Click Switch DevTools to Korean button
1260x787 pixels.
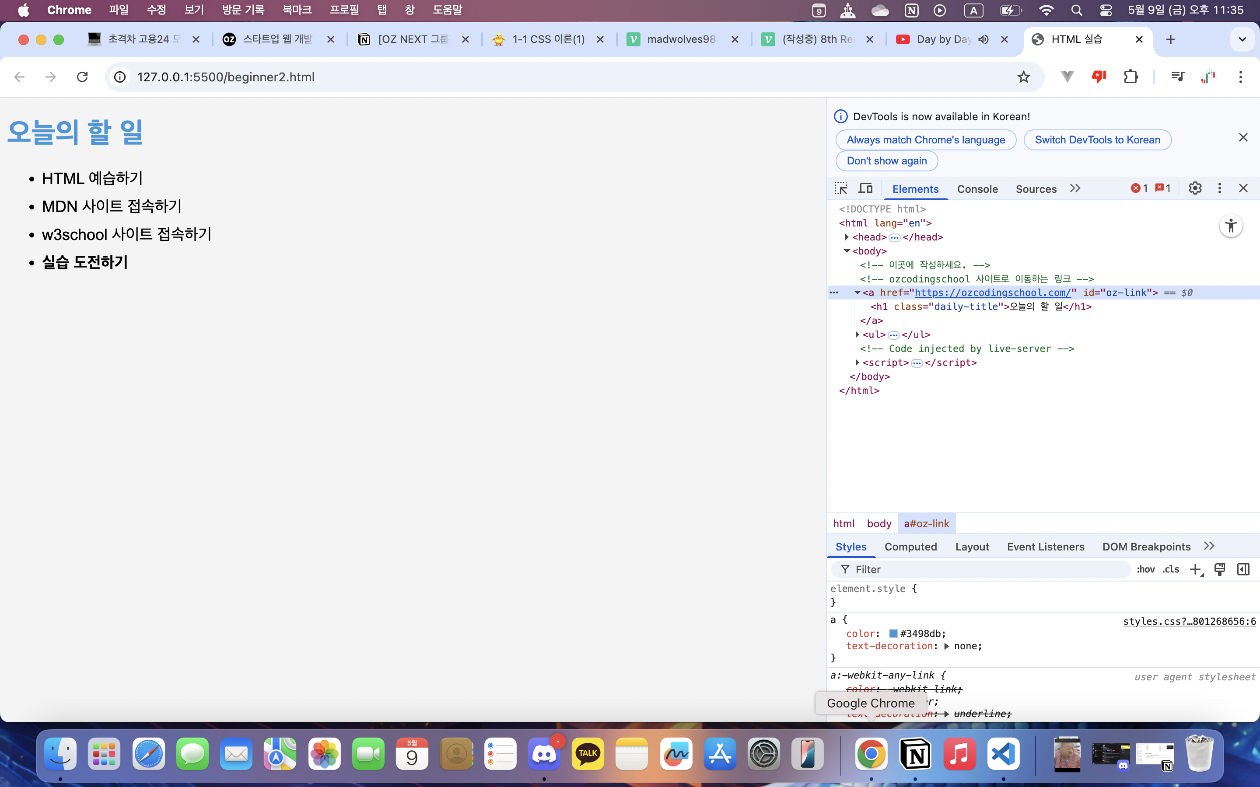click(1097, 140)
